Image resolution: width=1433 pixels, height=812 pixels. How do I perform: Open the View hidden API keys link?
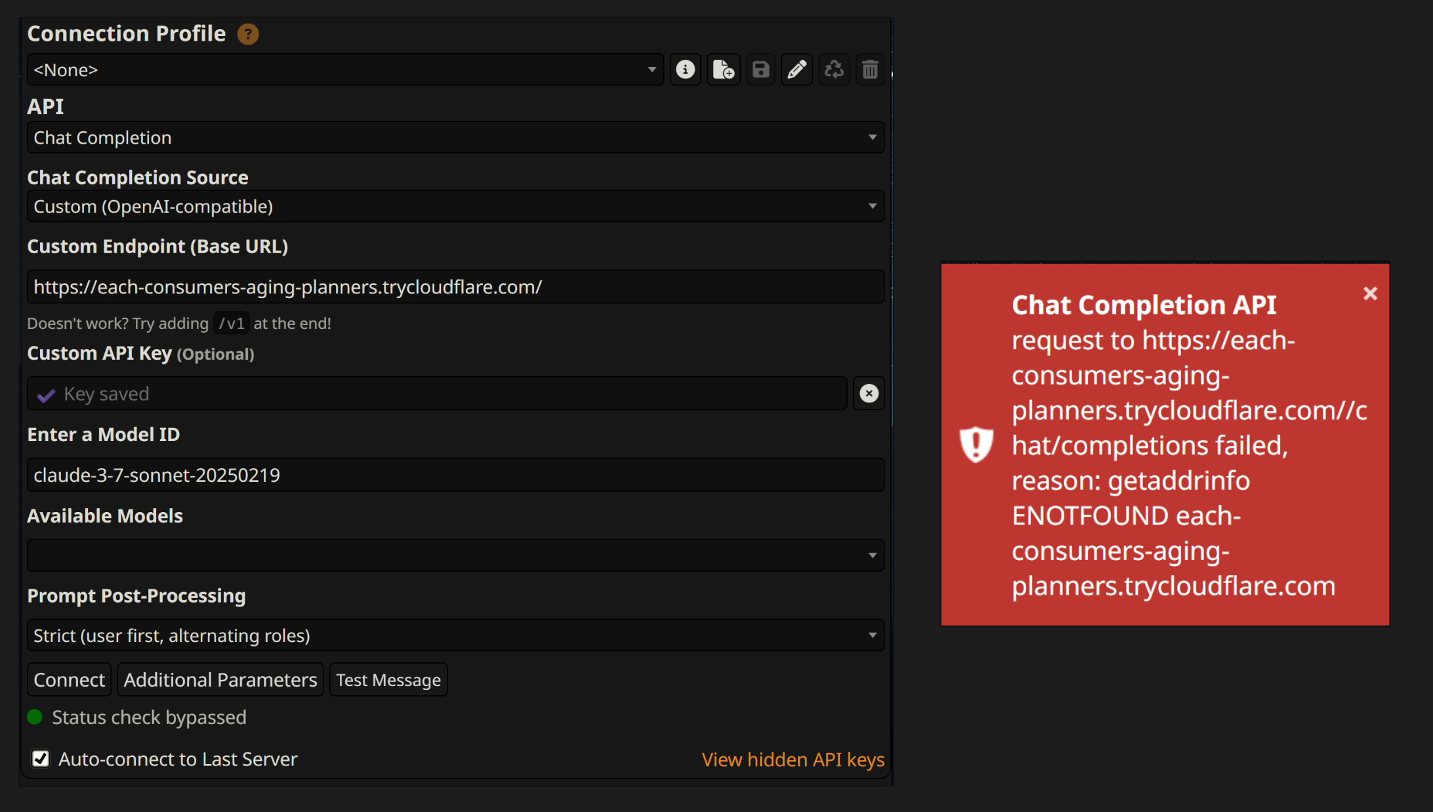click(x=793, y=759)
